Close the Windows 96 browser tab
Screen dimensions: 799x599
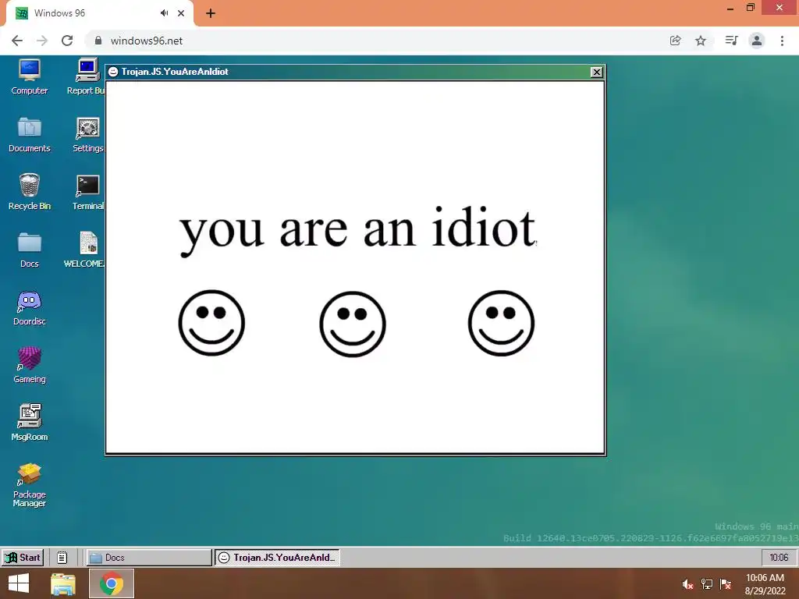point(181,13)
